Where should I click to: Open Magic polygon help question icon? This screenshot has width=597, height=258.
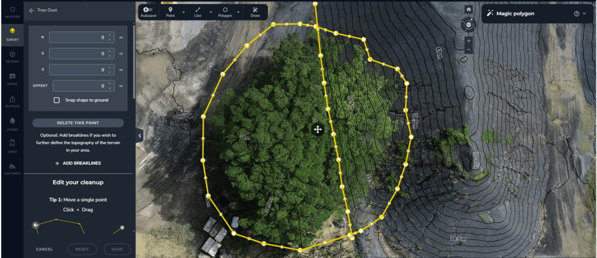coord(577,14)
